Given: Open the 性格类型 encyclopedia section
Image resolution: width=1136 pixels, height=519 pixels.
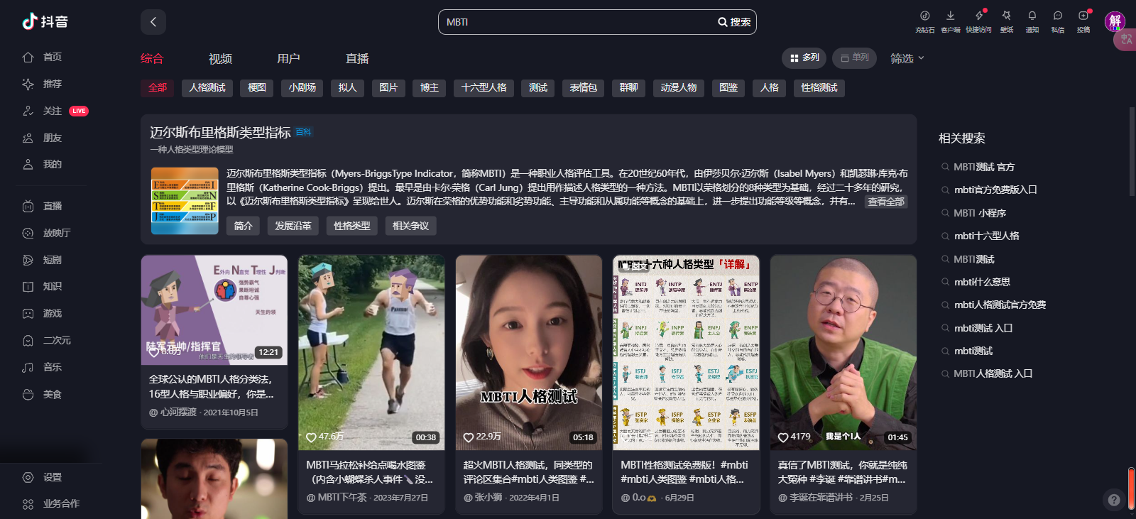Looking at the screenshot, I should click(x=352, y=226).
